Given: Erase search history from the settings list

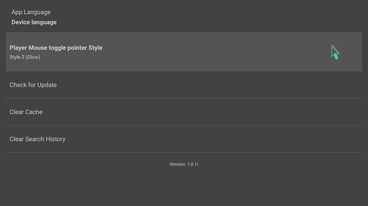Looking at the screenshot, I should 184,139.
